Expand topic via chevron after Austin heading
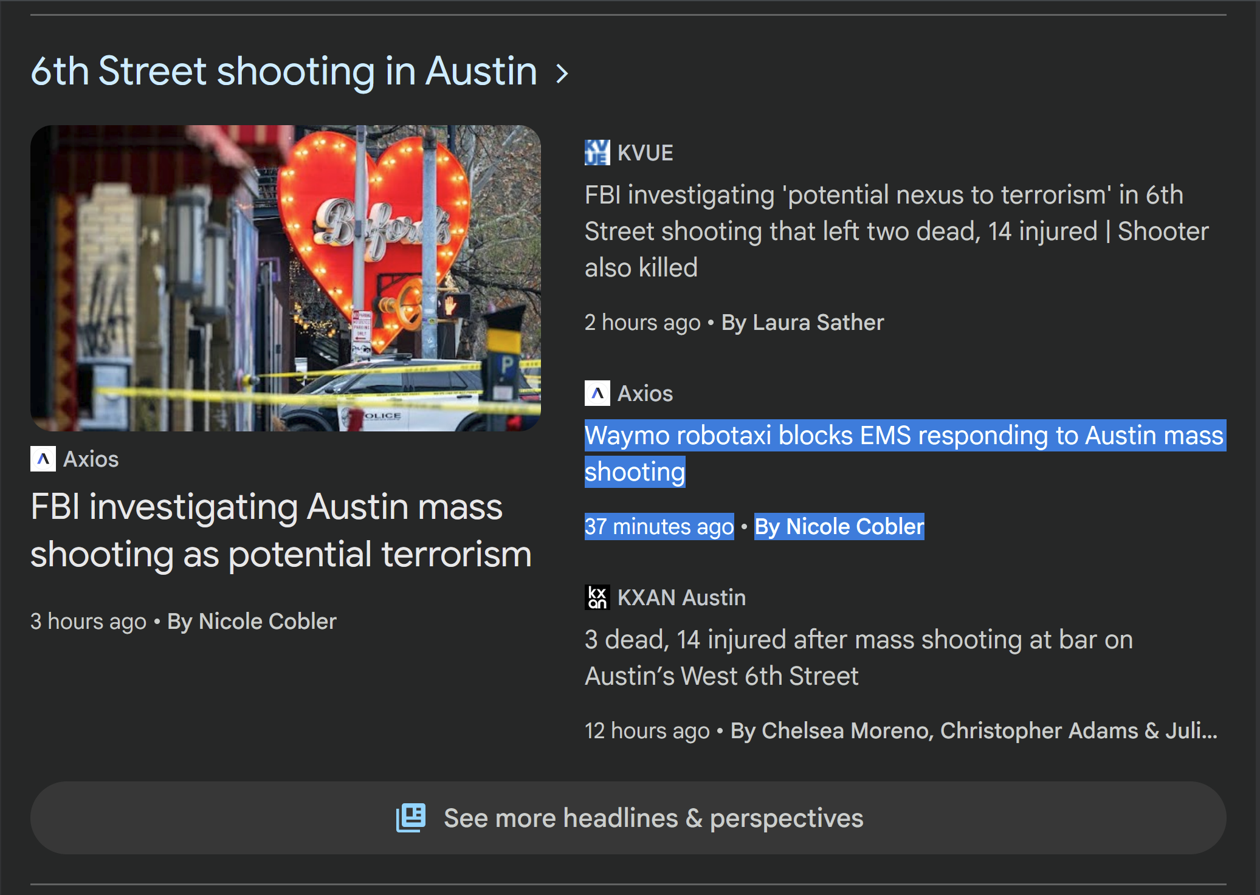The height and width of the screenshot is (895, 1260). [x=563, y=74]
